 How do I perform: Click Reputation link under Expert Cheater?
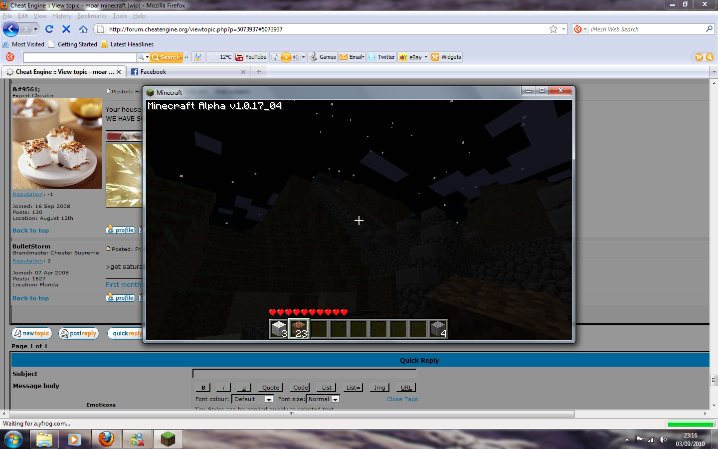[28, 195]
